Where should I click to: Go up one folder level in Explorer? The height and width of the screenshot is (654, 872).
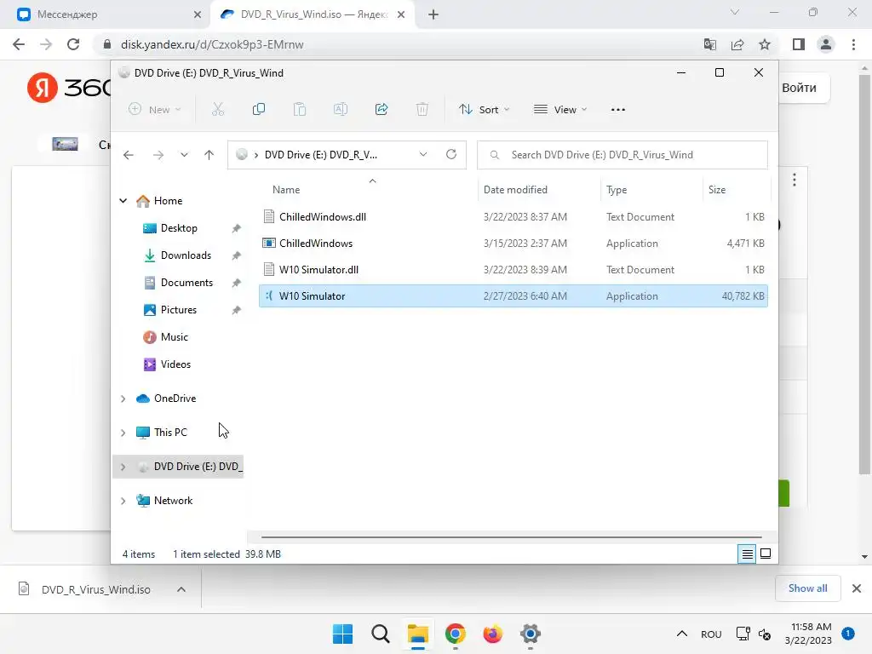pyautogui.click(x=209, y=155)
